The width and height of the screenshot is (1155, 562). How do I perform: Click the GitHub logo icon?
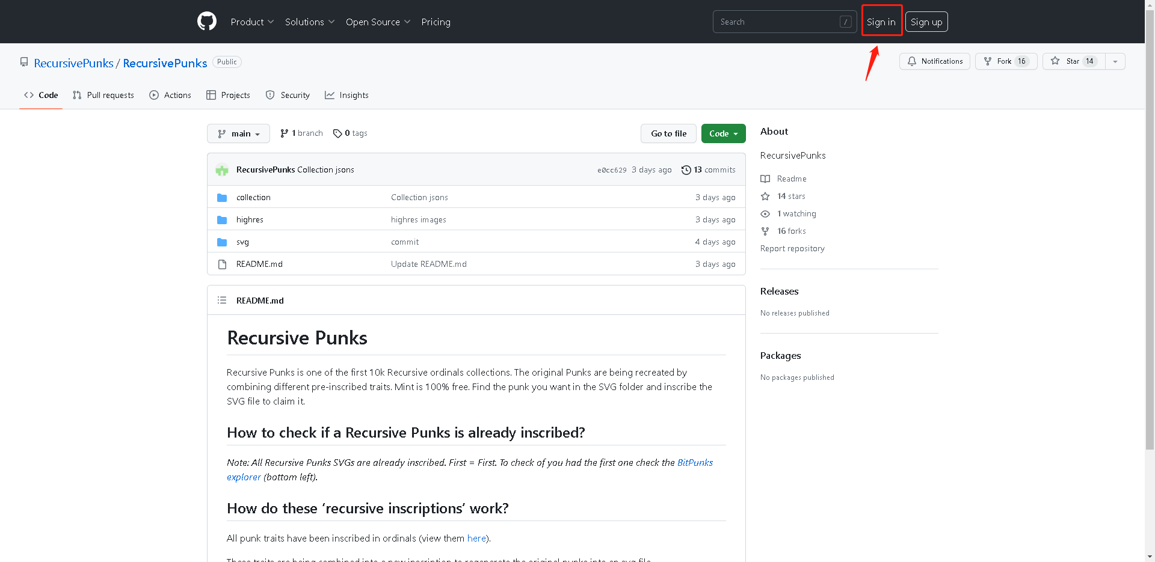[207, 22]
